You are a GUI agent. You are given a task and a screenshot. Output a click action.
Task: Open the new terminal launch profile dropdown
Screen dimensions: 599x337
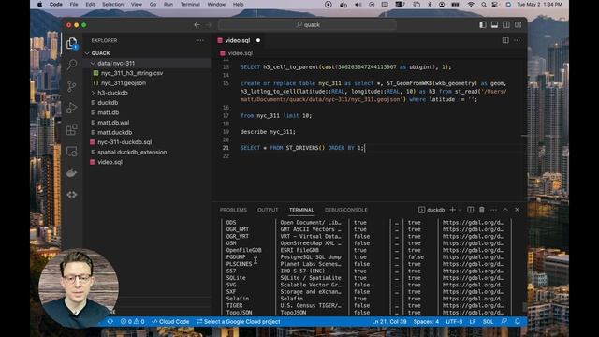coord(460,210)
